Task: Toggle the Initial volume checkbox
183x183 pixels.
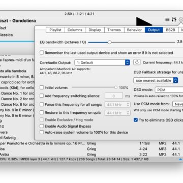Action: click(x=42, y=87)
